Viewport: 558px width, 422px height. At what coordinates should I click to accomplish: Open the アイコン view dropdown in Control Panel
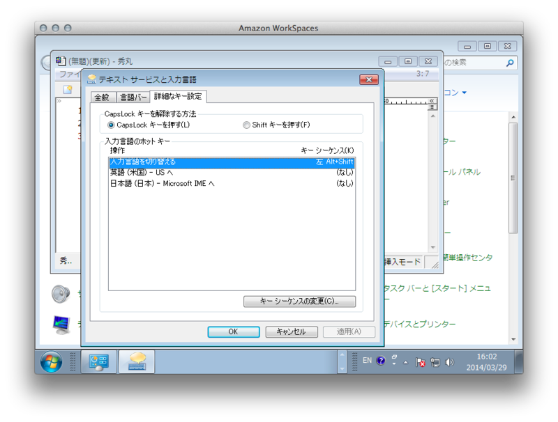click(x=455, y=93)
